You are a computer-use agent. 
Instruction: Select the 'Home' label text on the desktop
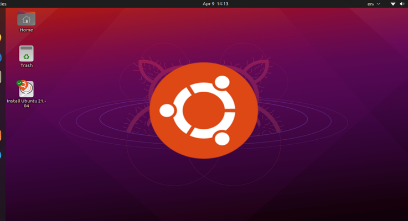26,30
